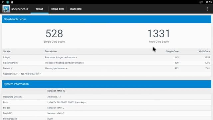Click the Single-Core column header
Viewport: 213px width, 120px height.
tap(172, 51)
